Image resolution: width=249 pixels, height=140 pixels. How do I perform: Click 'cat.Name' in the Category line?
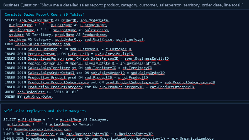click(x=17, y=39)
